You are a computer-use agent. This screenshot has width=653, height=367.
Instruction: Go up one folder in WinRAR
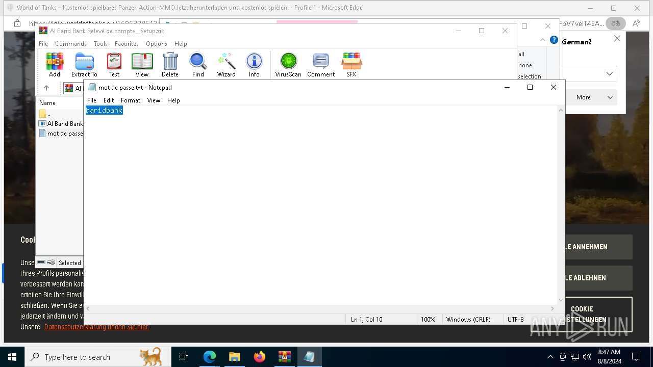[46, 88]
